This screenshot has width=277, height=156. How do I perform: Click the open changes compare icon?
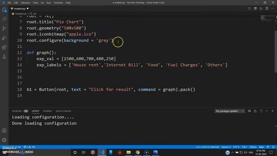(x=255, y=9)
